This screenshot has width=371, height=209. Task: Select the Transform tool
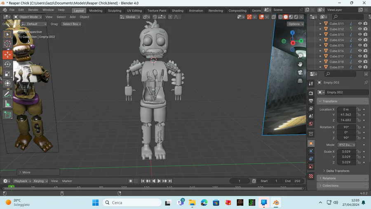[x=7, y=83]
